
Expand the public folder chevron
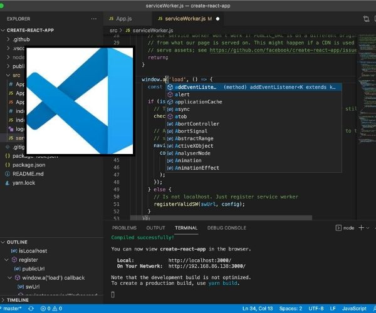8,66
